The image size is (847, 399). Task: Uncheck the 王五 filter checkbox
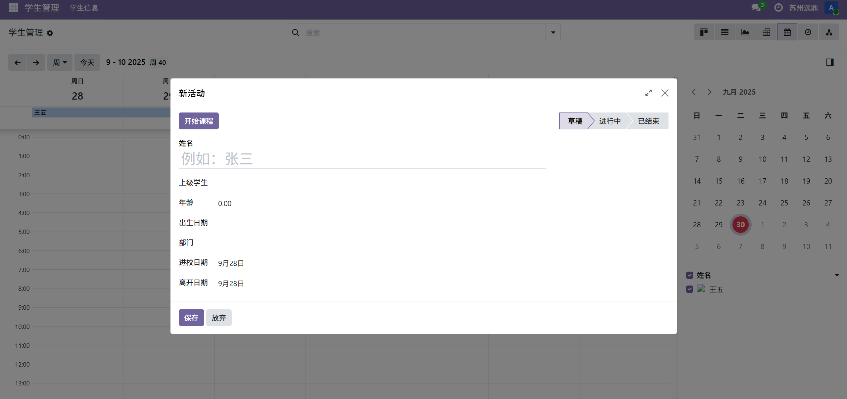pyautogui.click(x=690, y=289)
